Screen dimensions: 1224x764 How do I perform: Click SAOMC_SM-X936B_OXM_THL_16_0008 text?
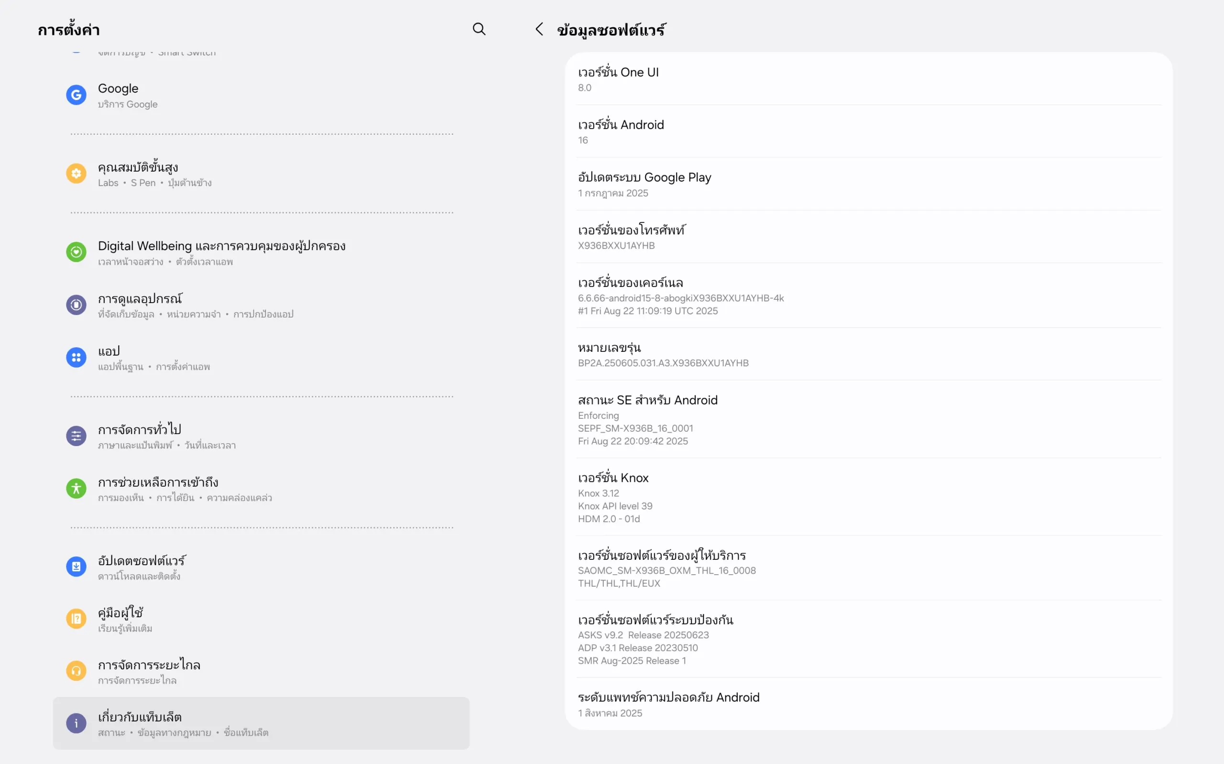click(667, 570)
